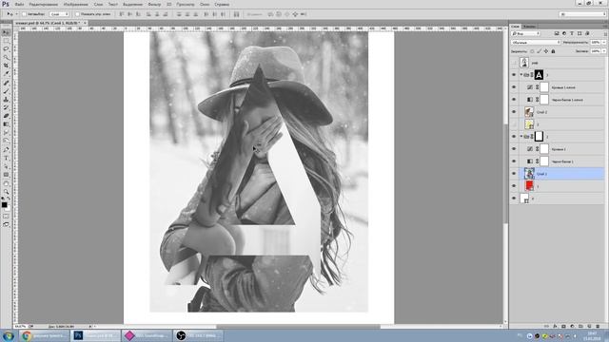The width and height of the screenshot is (609, 342).
Task: Select the Healing Brush tool
Action: (6, 83)
